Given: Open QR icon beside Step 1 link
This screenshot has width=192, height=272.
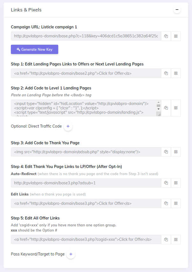Looking at the screenshot, I should pyautogui.click(x=176, y=73).
